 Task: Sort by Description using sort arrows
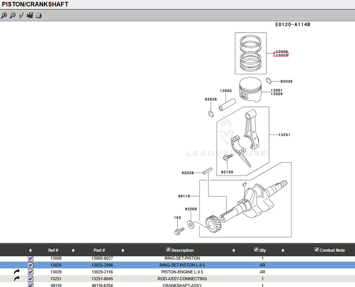click(234, 251)
